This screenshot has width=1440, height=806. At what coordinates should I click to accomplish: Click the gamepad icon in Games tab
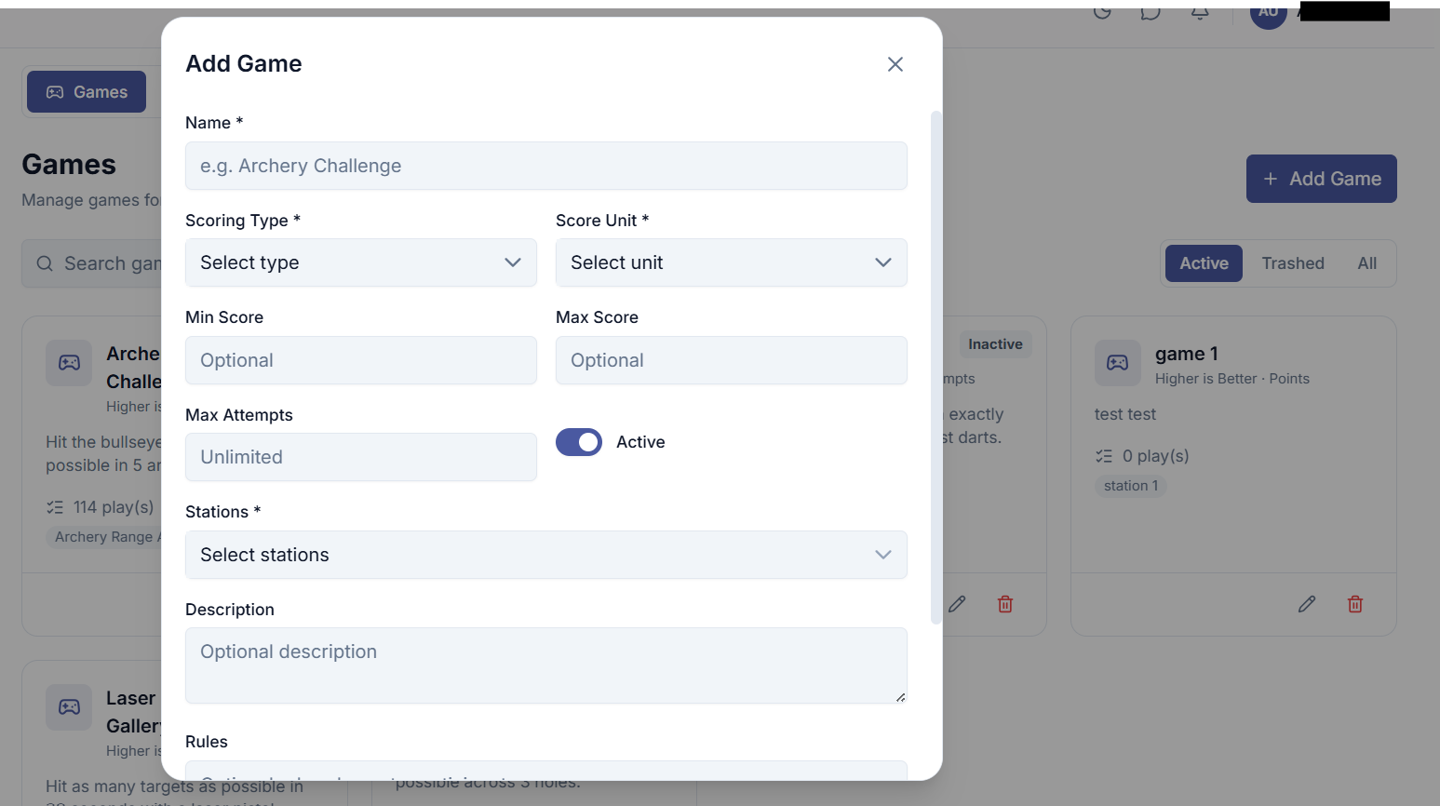click(x=55, y=92)
